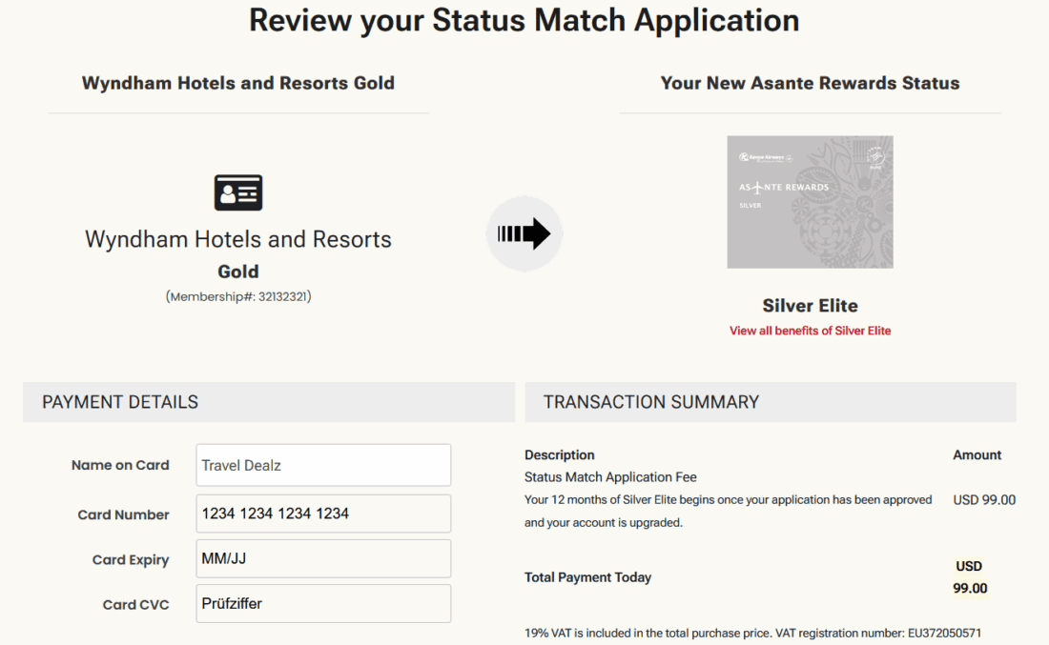Screen dimensions: 1049x645
Task: Click the Card CVC Prüfziffer field
Action: (x=323, y=603)
